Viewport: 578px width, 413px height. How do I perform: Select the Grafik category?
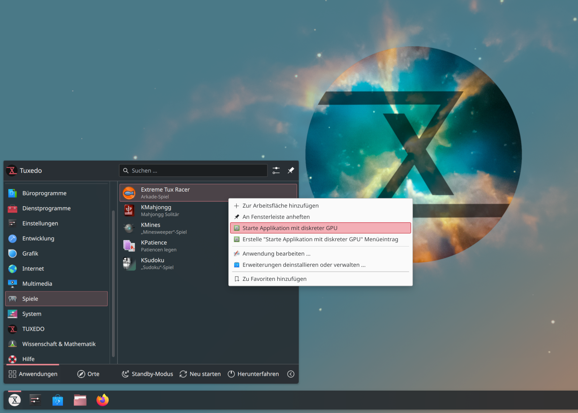[56, 253]
